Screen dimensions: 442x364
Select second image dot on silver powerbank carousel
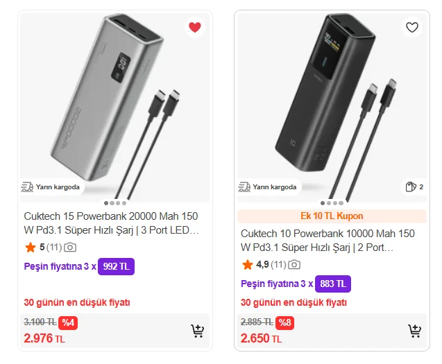tap(112, 203)
